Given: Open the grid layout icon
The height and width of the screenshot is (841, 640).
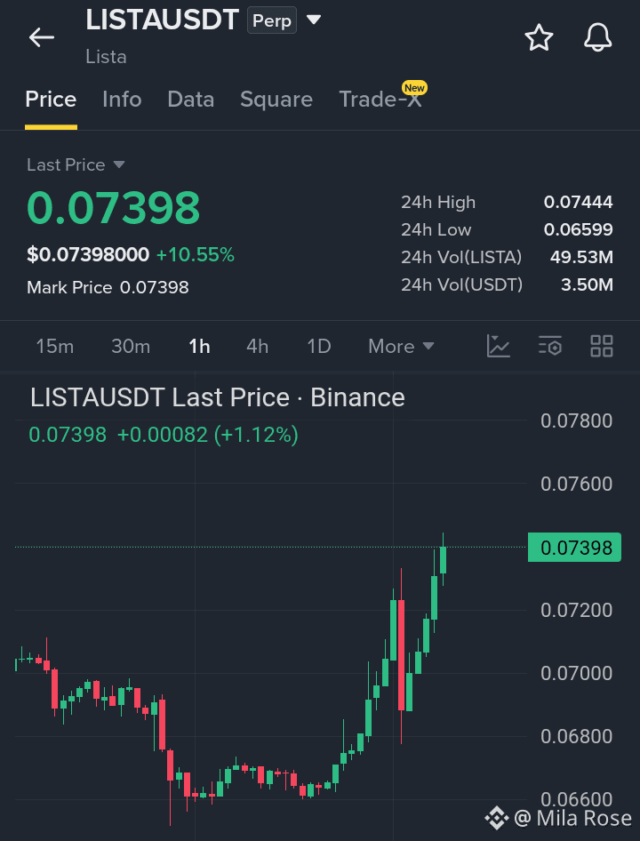Looking at the screenshot, I should pyautogui.click(x=602, y=346).
